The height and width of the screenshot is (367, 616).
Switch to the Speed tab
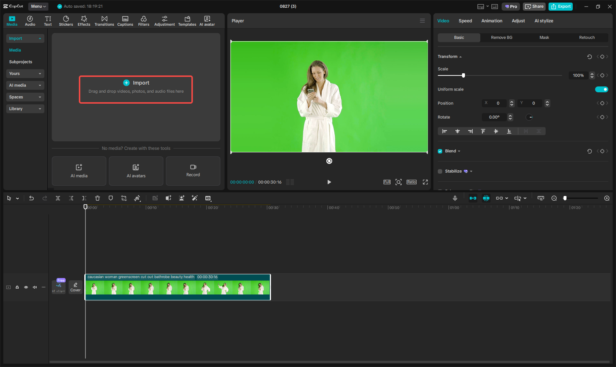coord(465,21)
